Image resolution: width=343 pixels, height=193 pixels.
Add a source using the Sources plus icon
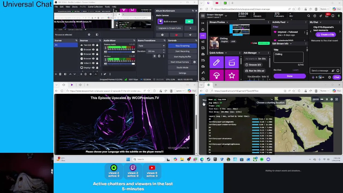tap(81, 74)
